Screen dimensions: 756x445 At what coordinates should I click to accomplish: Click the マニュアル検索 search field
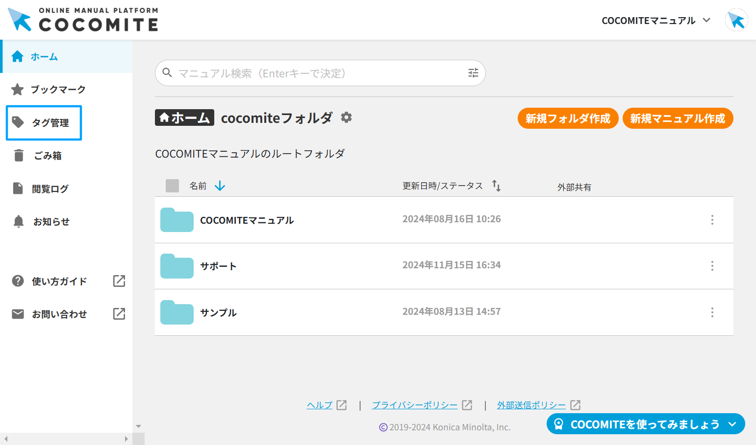[314, 73]
